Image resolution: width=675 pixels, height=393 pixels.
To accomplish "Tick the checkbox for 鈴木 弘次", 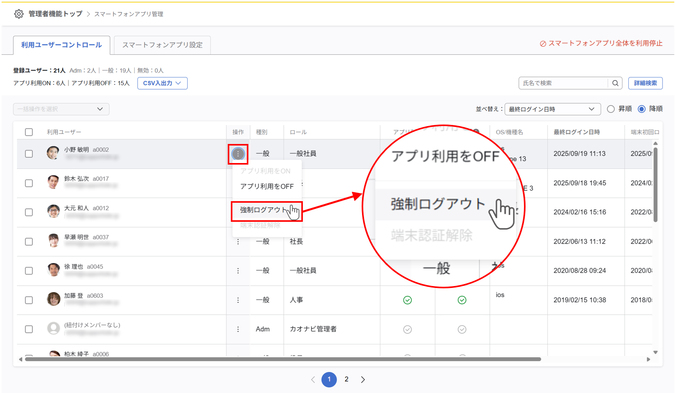I will click(29, 183).
